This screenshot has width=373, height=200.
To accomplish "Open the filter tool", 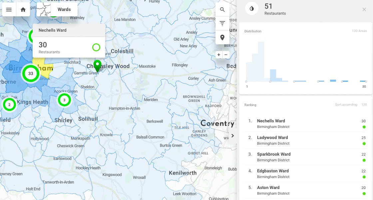I will point(222,23).
